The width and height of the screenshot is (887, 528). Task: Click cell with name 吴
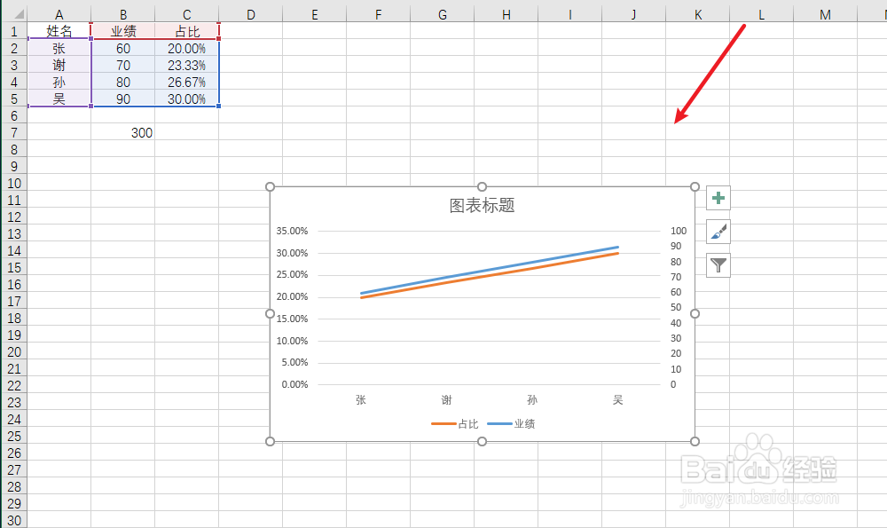59,99
